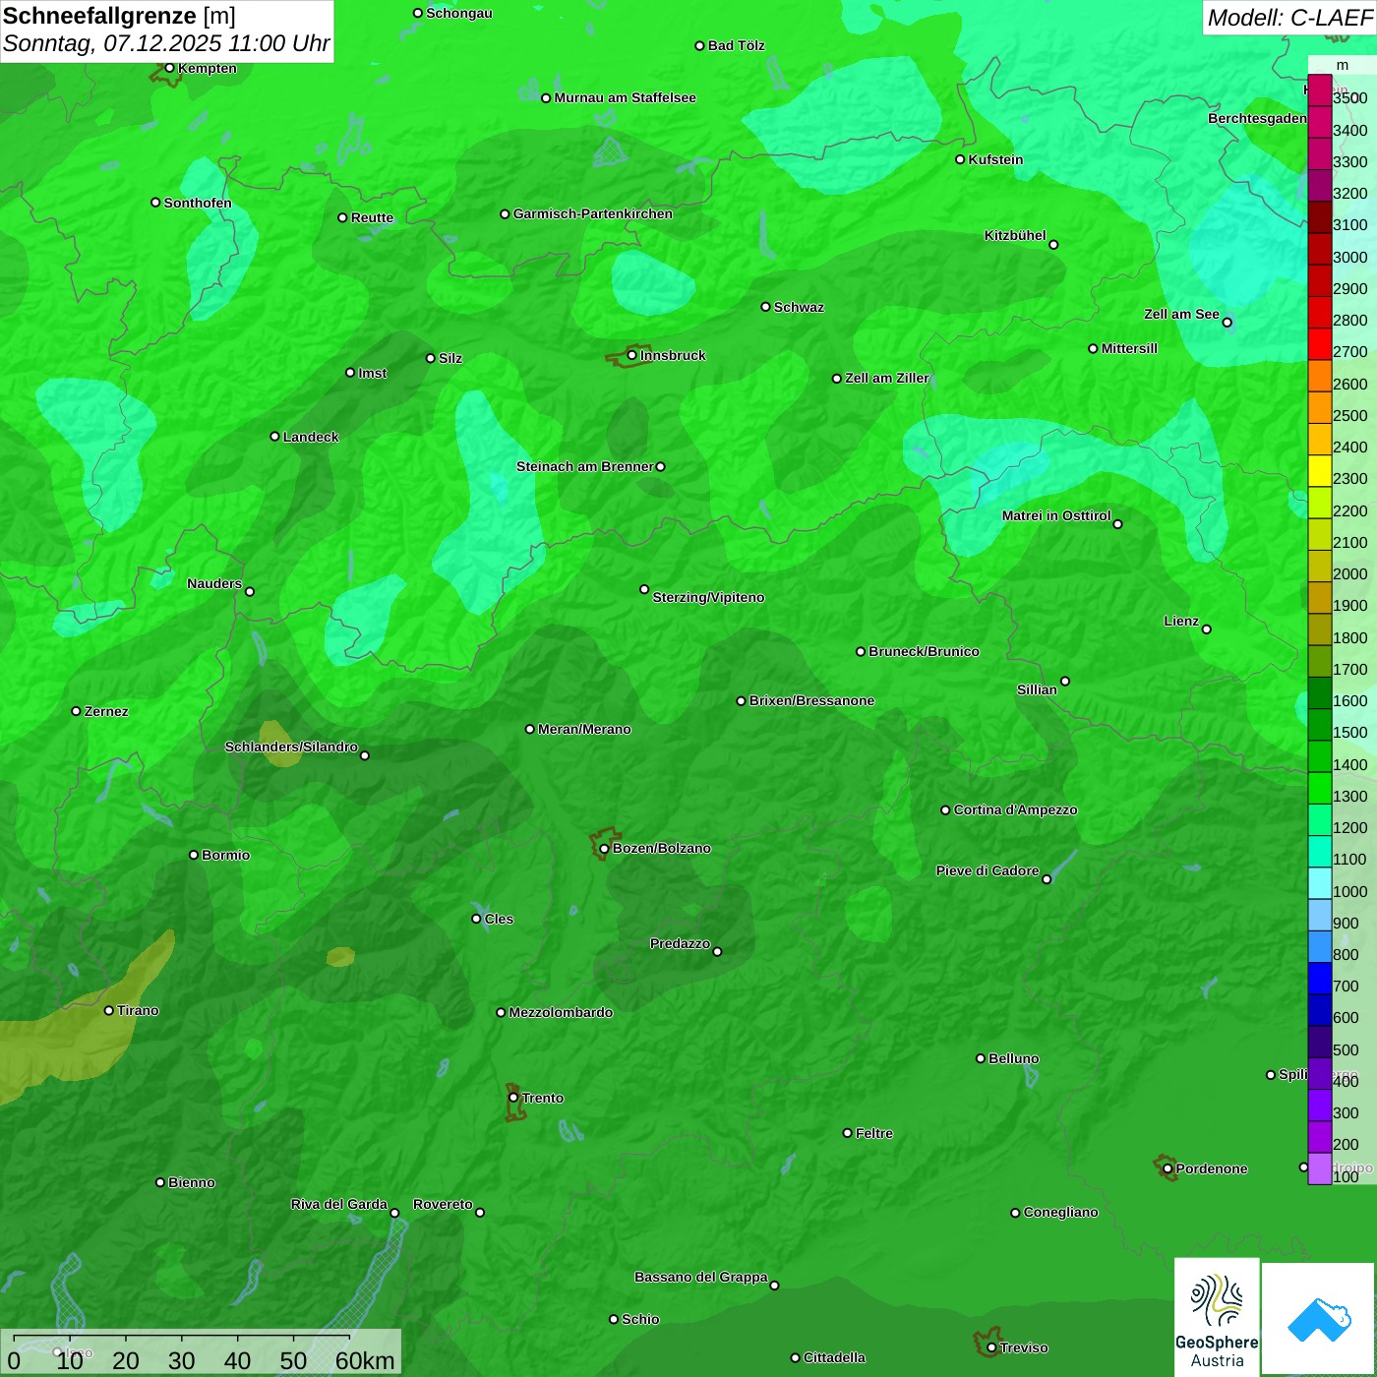This screenshot has width=1377, height=1377.
Task: Click the Lienz location dot
Action: [1207, 629]
